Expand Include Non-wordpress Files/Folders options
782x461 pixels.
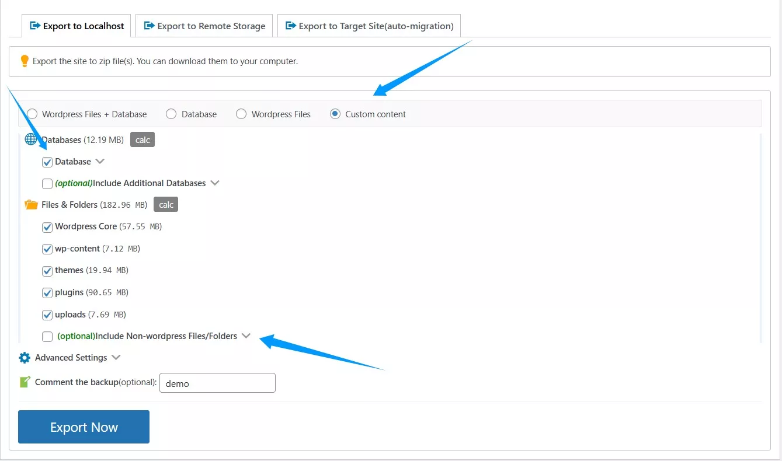point(246,336)
